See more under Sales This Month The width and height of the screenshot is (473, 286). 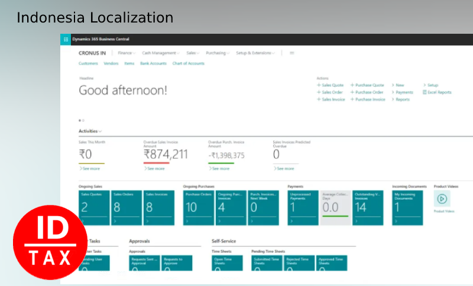(x=90, y=169)
